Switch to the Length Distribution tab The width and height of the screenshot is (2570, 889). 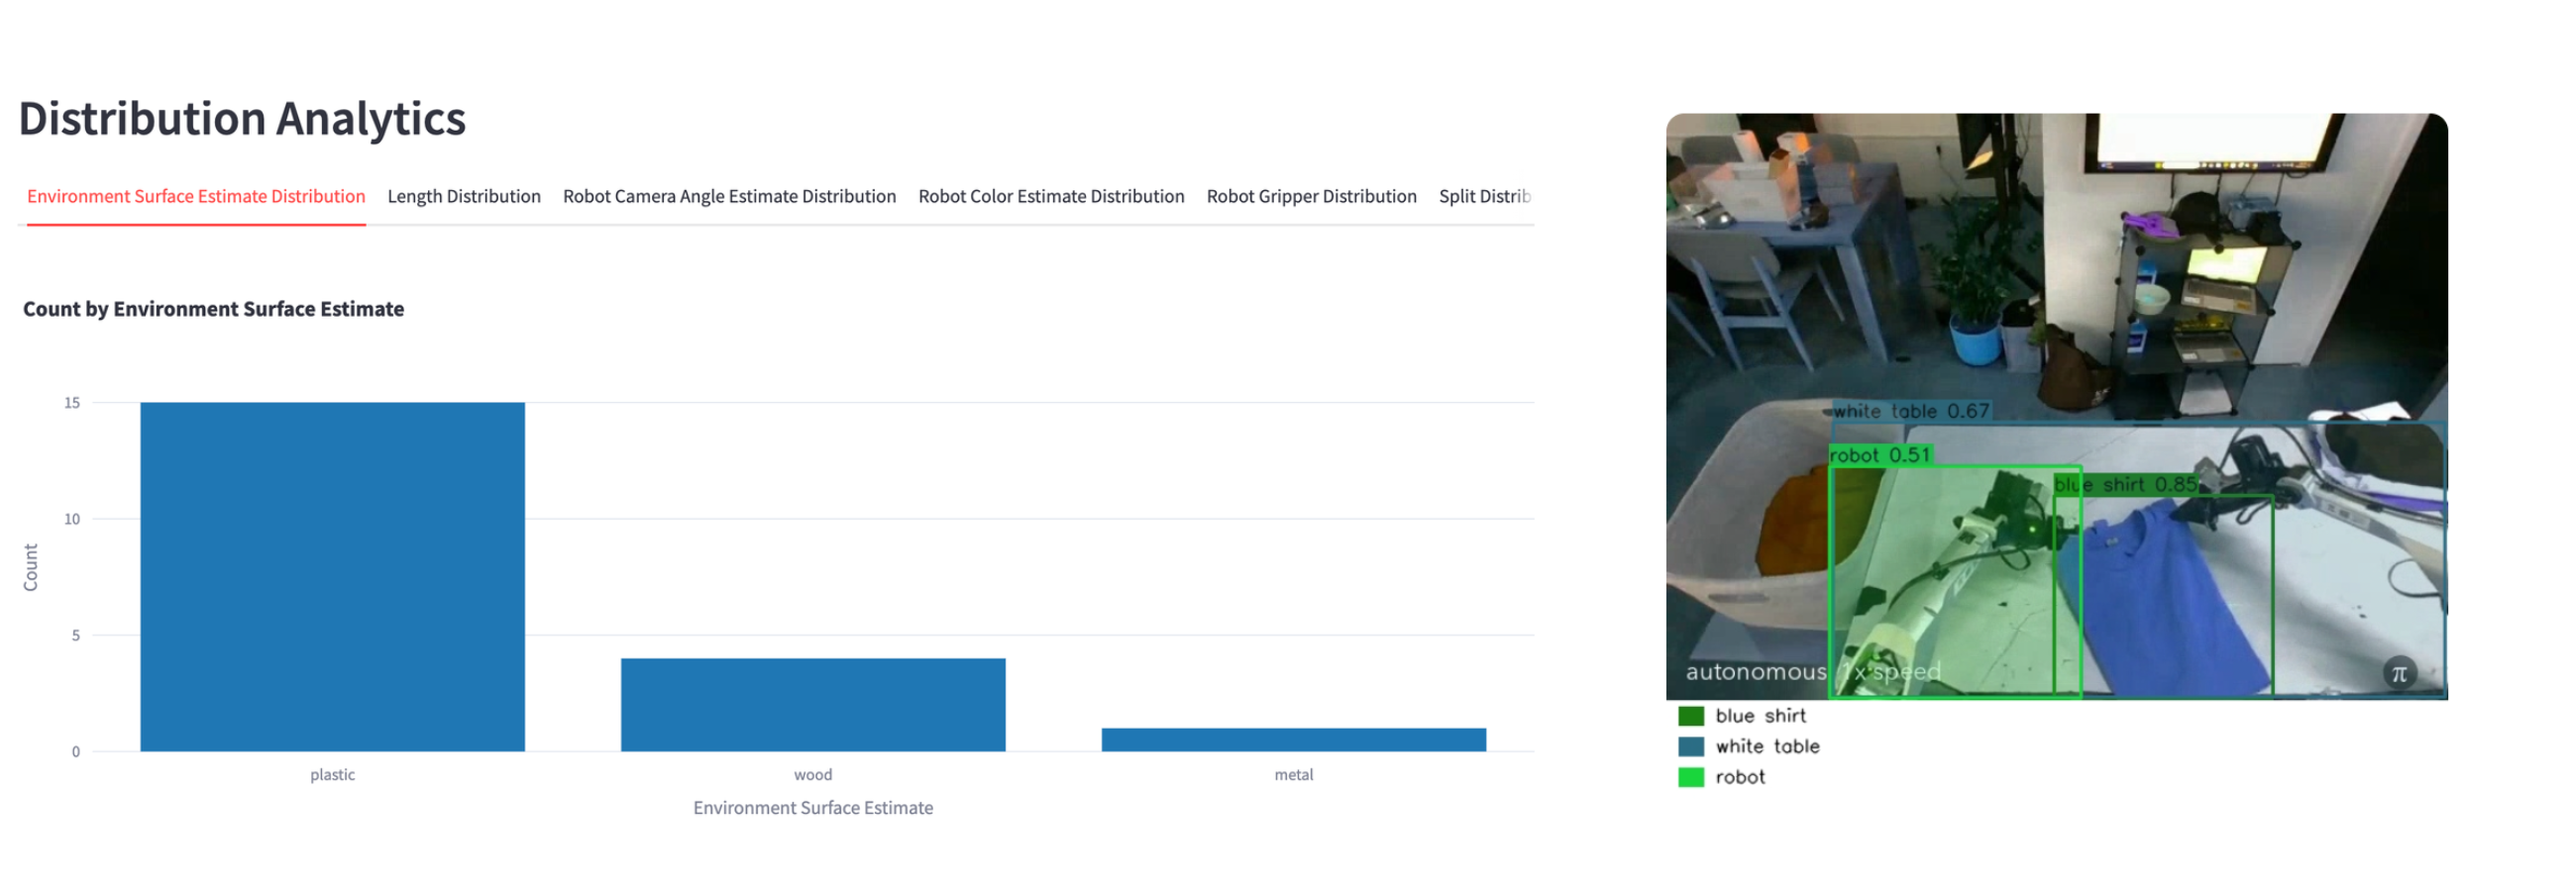click(464, 196)
